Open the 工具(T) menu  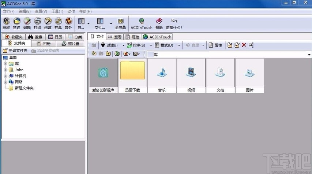[57, 11]
